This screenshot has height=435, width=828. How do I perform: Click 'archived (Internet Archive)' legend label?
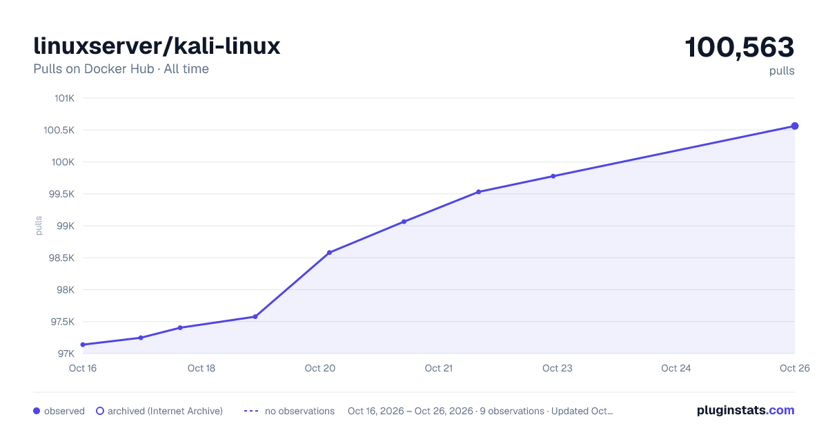(165, 411)
